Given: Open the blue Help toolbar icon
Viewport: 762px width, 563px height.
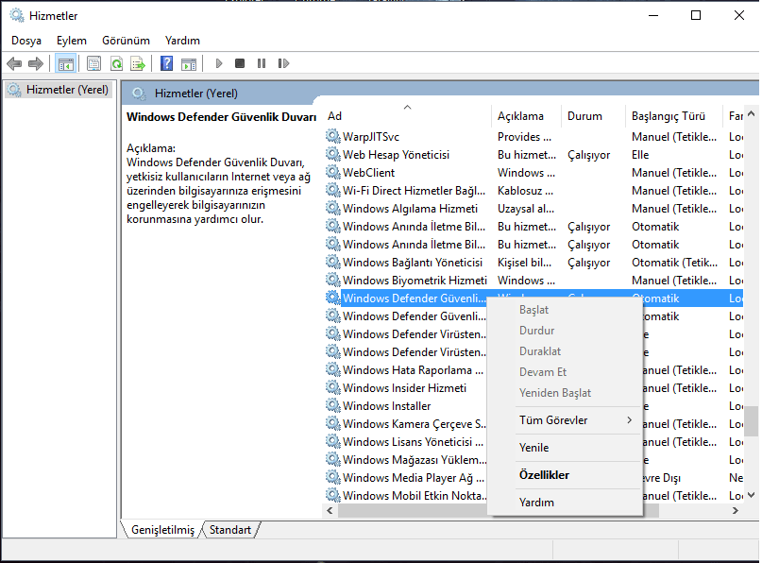Looking at the screenshot, I should pos(167,63).
